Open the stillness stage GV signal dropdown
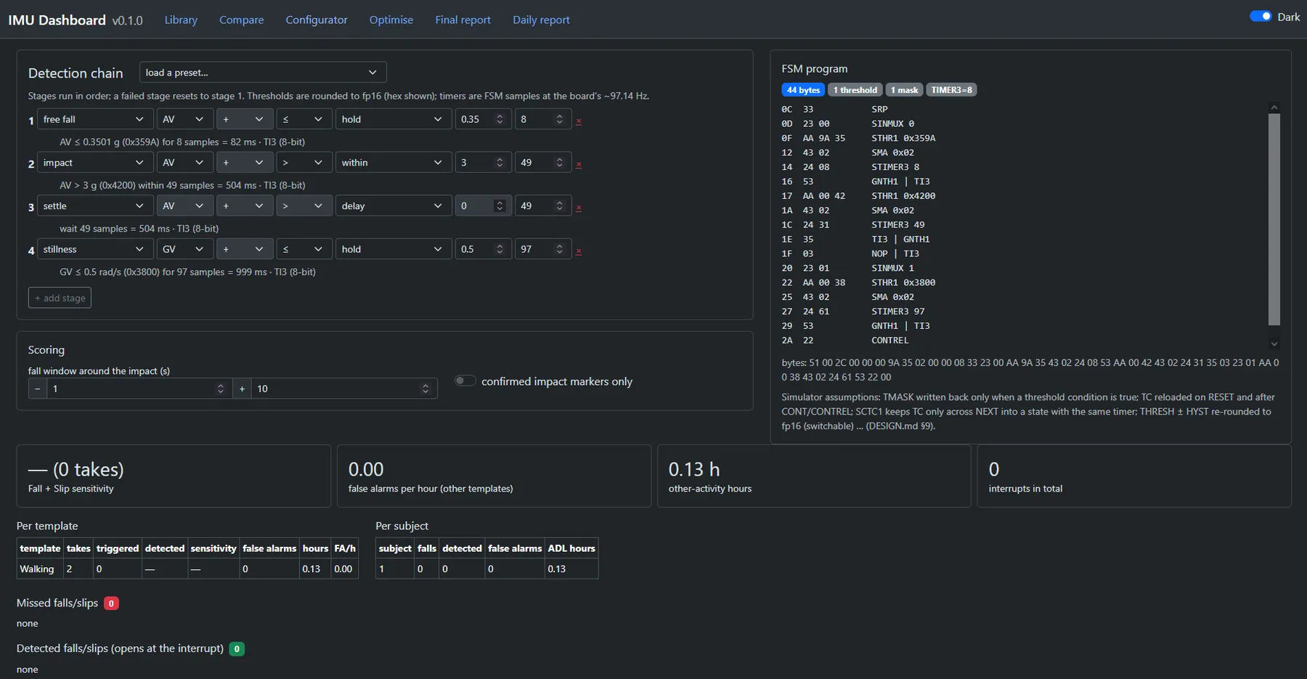This screenshot has height=679, width=1307. (x=184, y=249)
